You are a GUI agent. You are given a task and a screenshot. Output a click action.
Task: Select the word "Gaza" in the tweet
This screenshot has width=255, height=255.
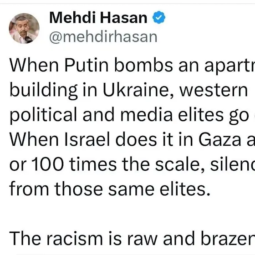[219, 139]
